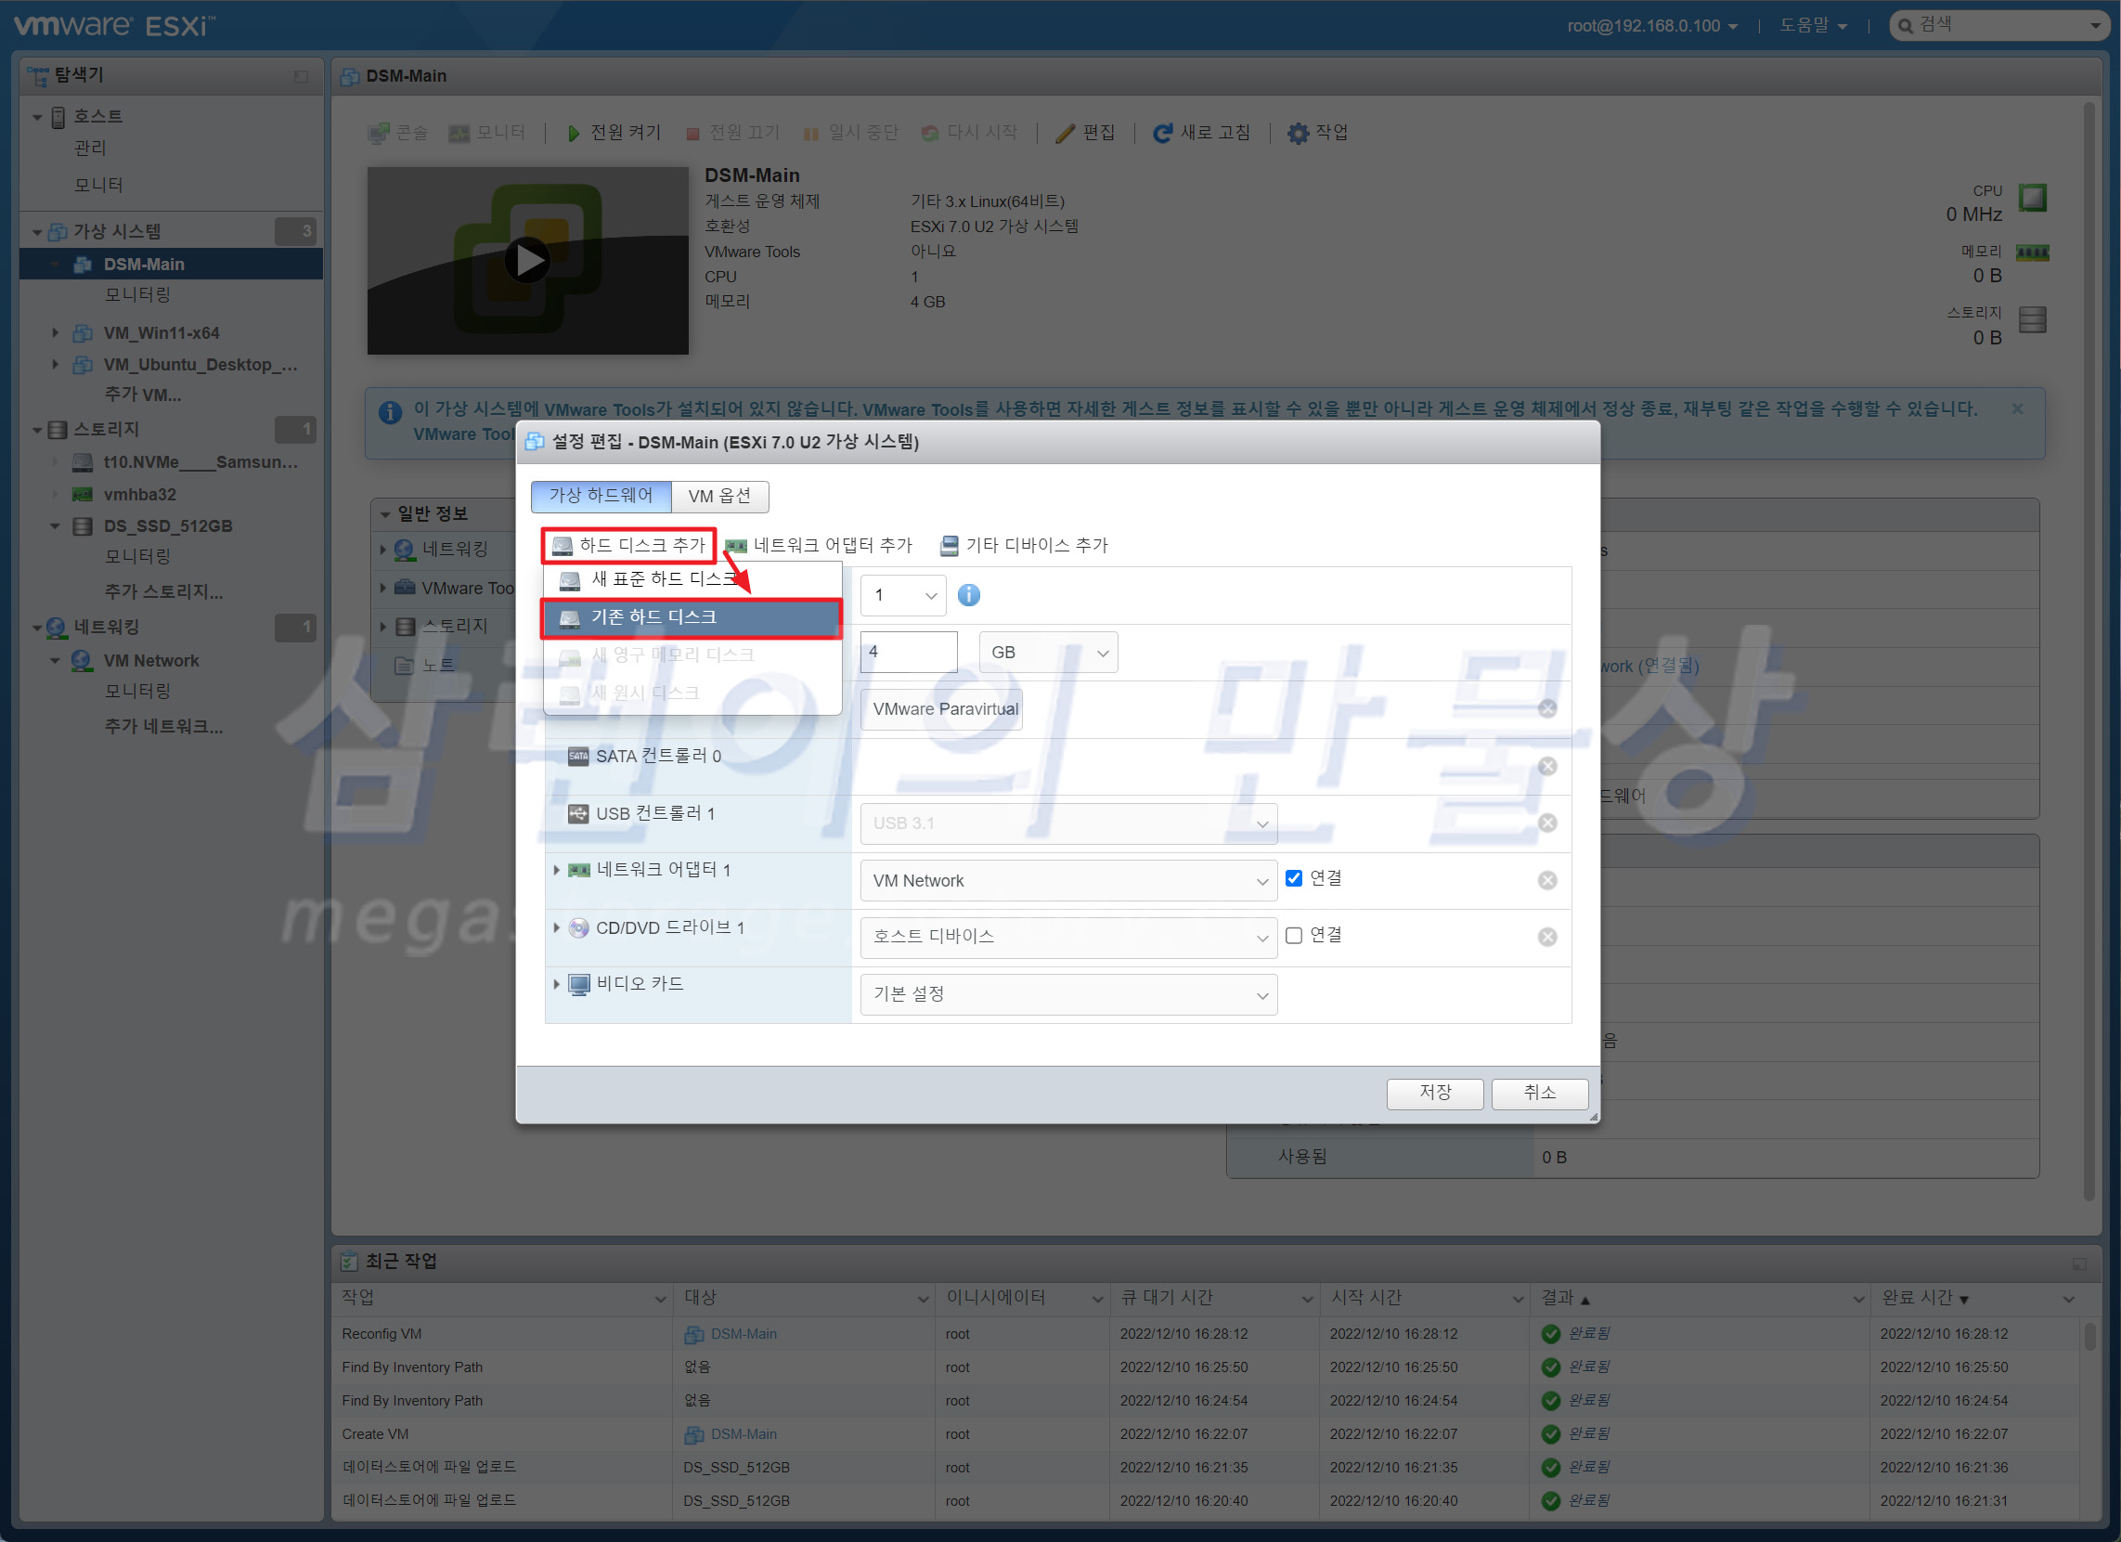Remove the SATA controller 0 device

coord(1546,767)
